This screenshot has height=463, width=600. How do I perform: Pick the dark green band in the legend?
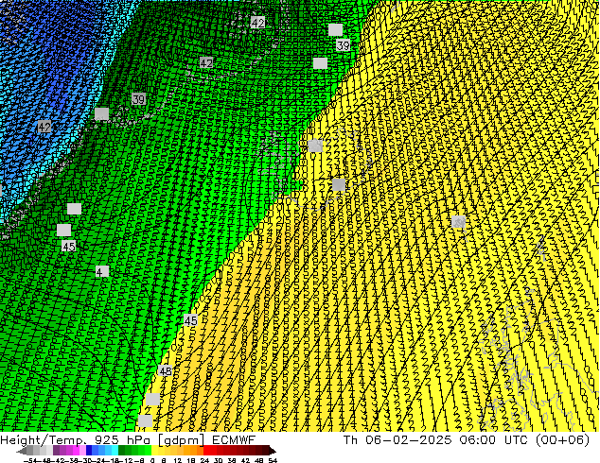coord(122,450)
